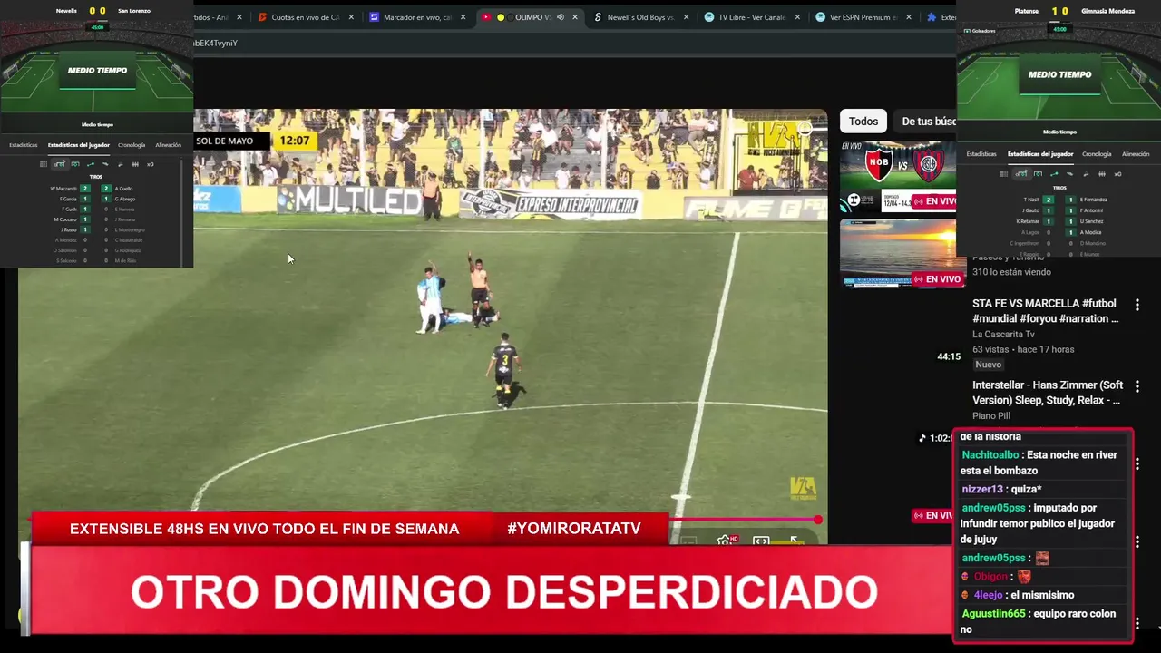
Task: Click W Mazzantti row in Newells widget
Action: 70,189
